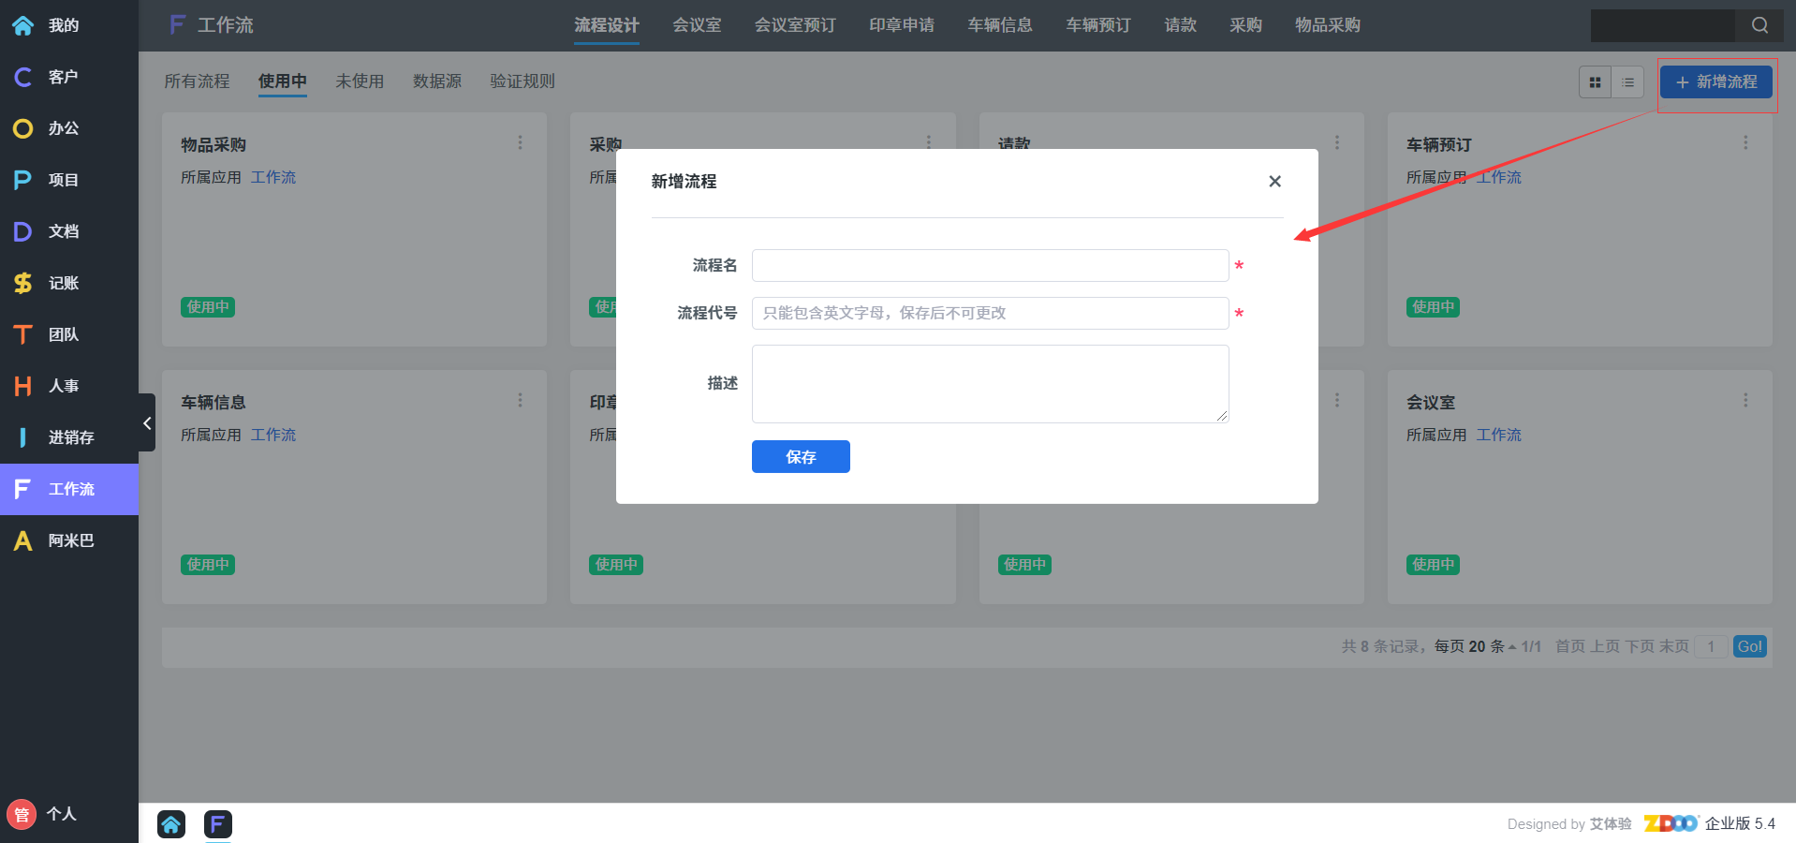1796x843 pixels.
Task: Open 会议室预订 top menu item
Action: click(795, 25)
